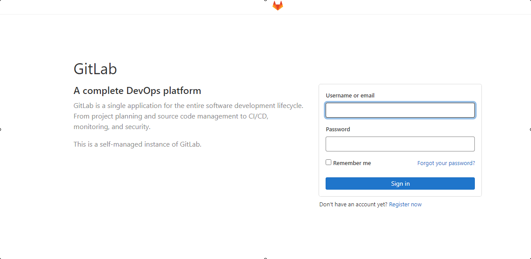Click "A complete DevOps platform" heading
This screenshot has height=259, width=531.
137,91
